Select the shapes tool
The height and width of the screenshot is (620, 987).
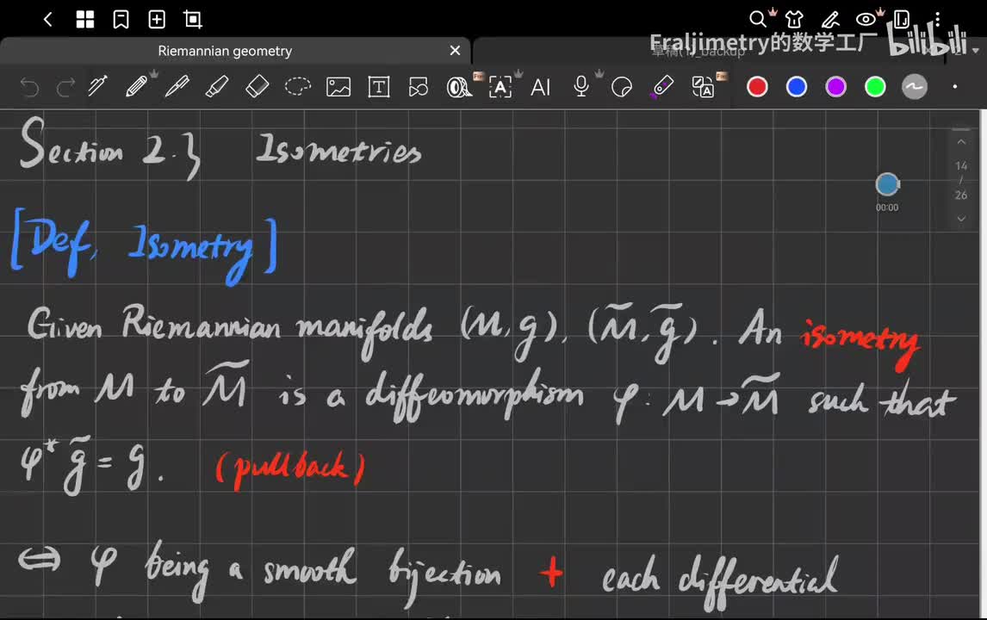[x=418, y=87]
